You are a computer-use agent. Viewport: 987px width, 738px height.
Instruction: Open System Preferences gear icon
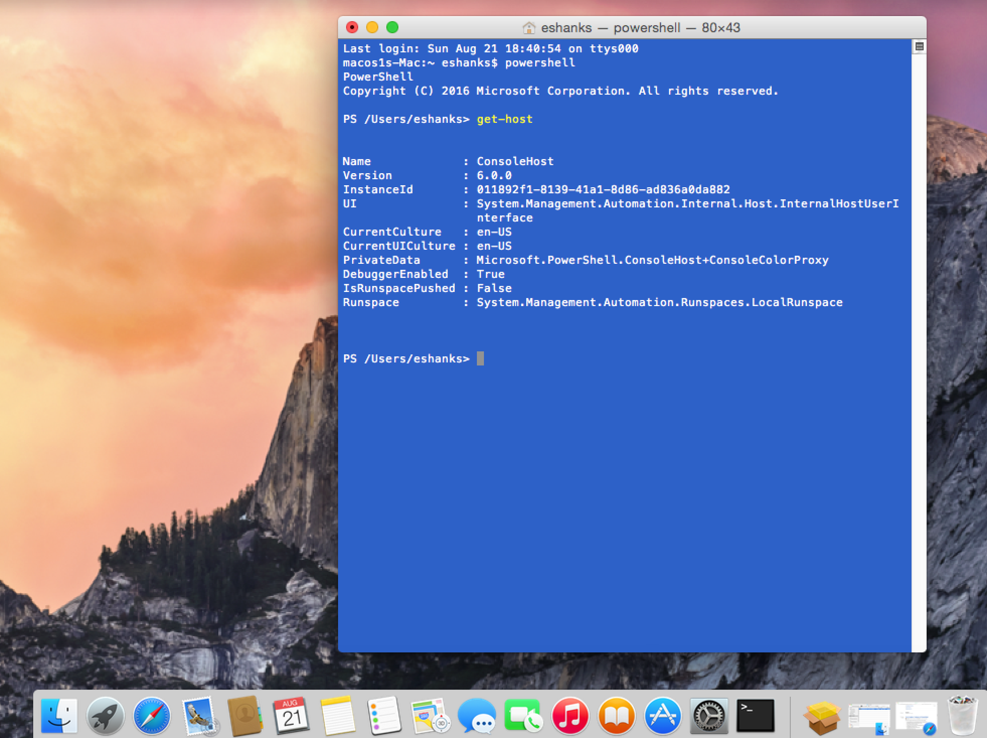(709, 716)
